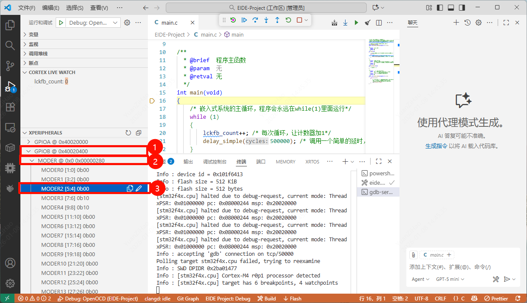Stop the debug session
This screenshot has width=527, height=303.
point(299,20)
